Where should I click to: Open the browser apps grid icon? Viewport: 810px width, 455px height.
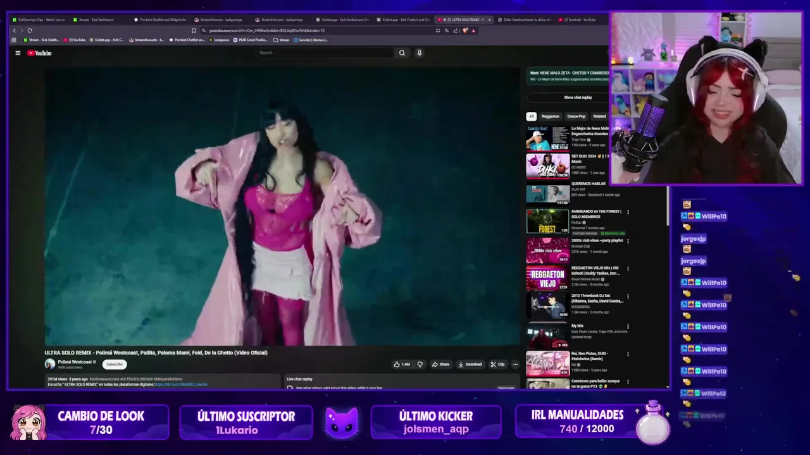coord(14,40)
